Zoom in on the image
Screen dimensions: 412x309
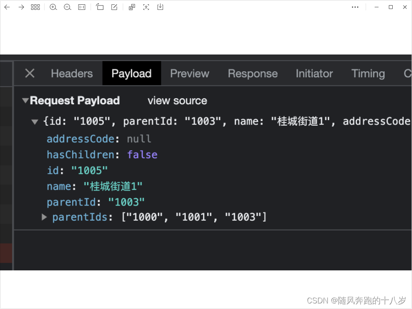pyautogui.click(x=53, y=7)
